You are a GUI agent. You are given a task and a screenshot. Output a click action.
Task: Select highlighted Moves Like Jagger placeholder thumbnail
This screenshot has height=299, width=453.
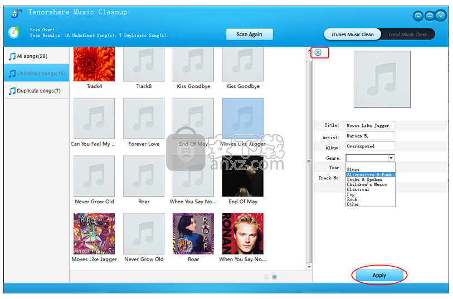(x=243, y=119)
